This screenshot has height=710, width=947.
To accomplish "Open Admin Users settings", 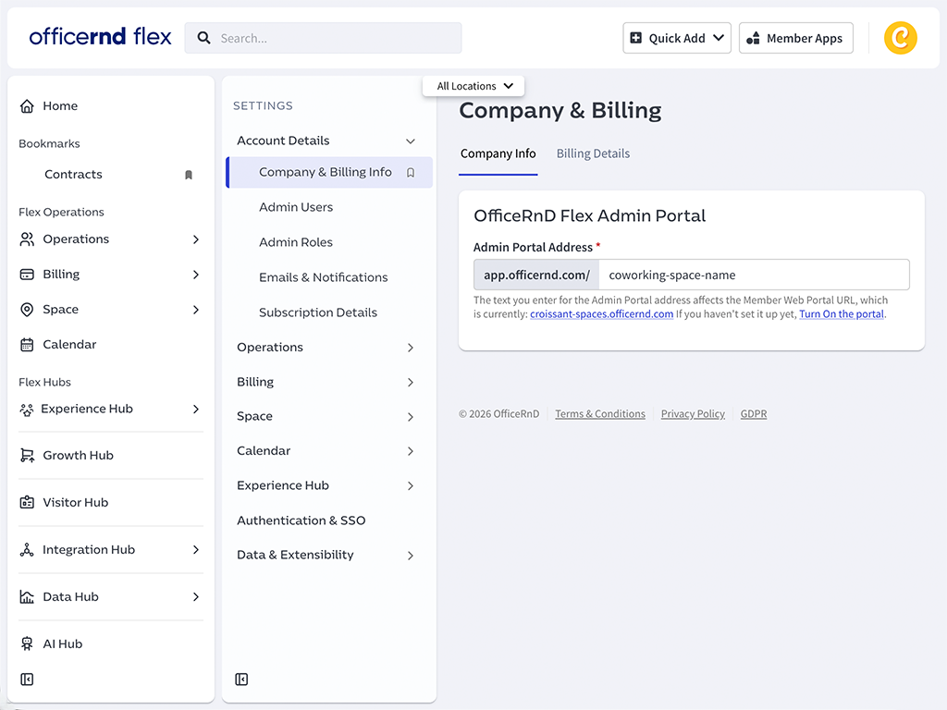I will pos(296,207).
